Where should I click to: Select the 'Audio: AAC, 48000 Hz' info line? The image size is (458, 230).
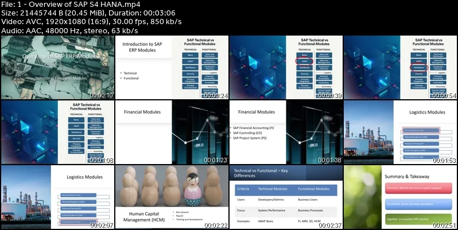69,30
